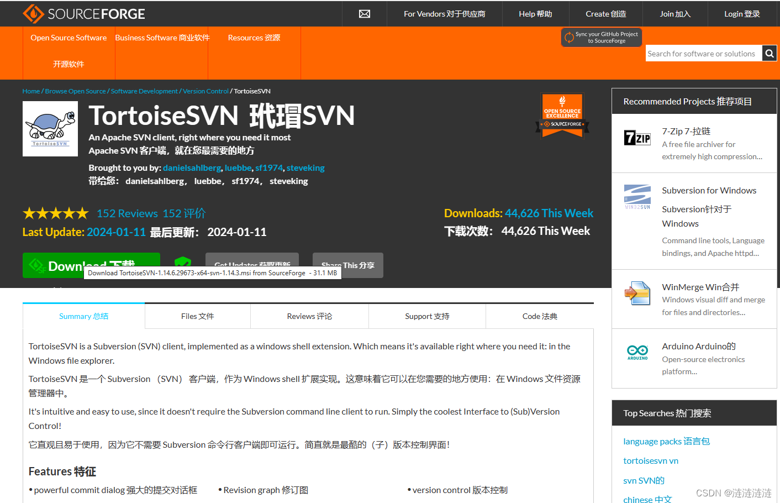This screenshot has width=780, height=503.
Task: Click Downloads 44,626 This Week text
Action: coord(519,213)
